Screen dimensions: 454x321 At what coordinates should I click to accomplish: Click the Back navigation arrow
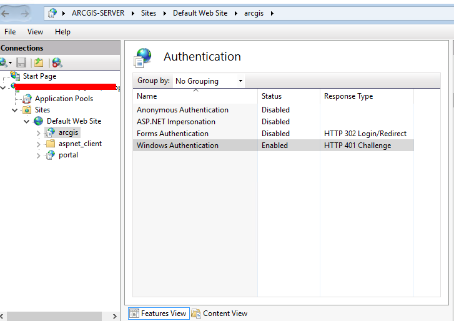pos(5,13)
